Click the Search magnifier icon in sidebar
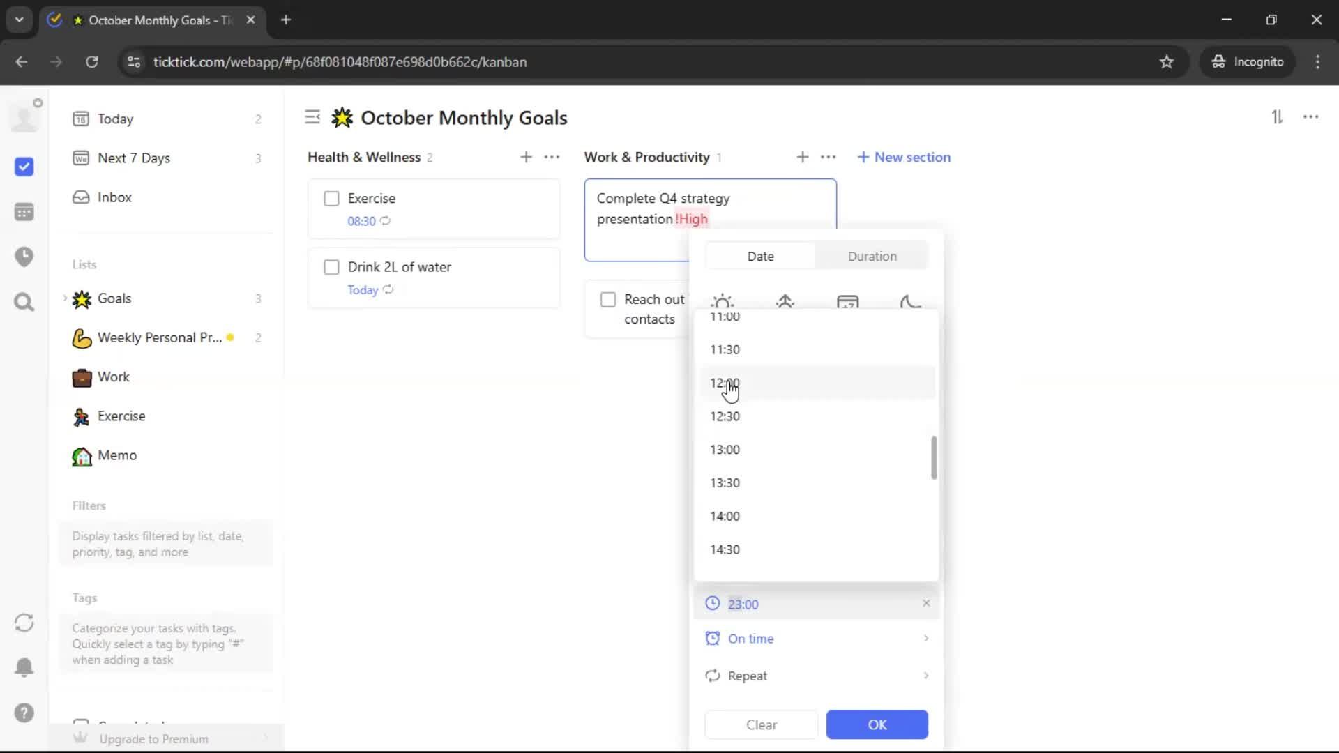 pos(24,302)
